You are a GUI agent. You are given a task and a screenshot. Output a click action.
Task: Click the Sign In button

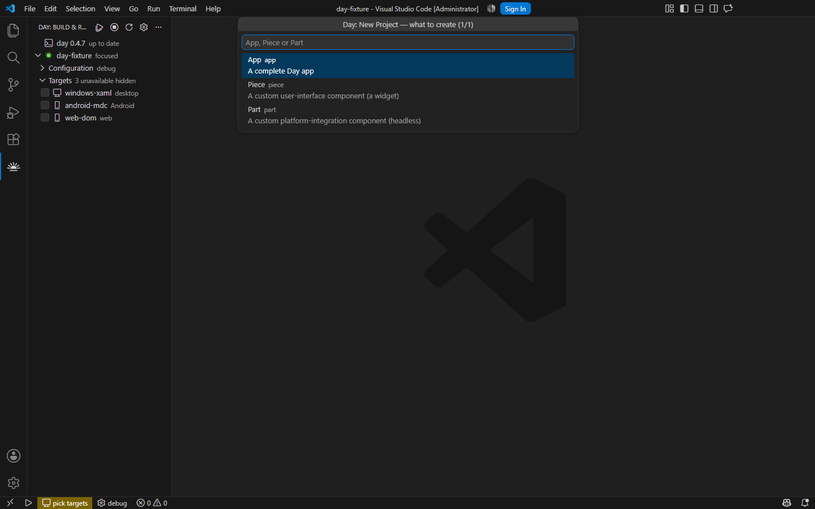click(515, 8)
